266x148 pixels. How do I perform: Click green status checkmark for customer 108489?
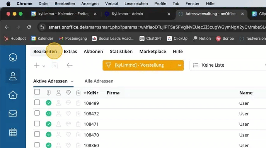click(x=48, y=103)
